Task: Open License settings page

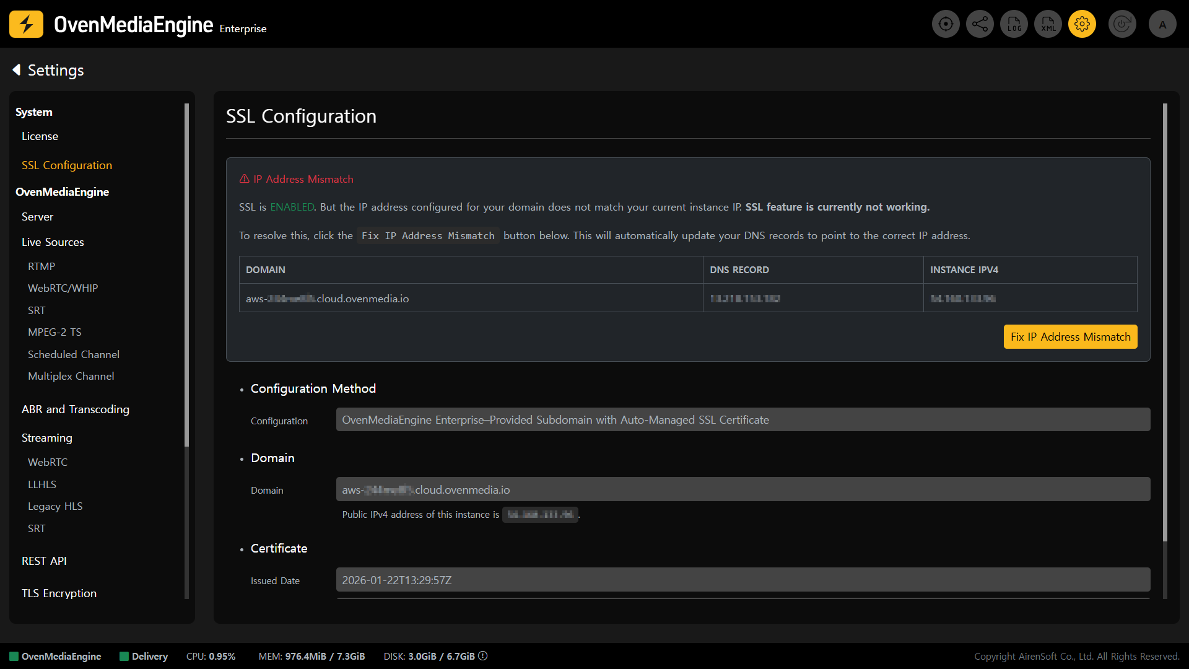Action: [40, 136]
